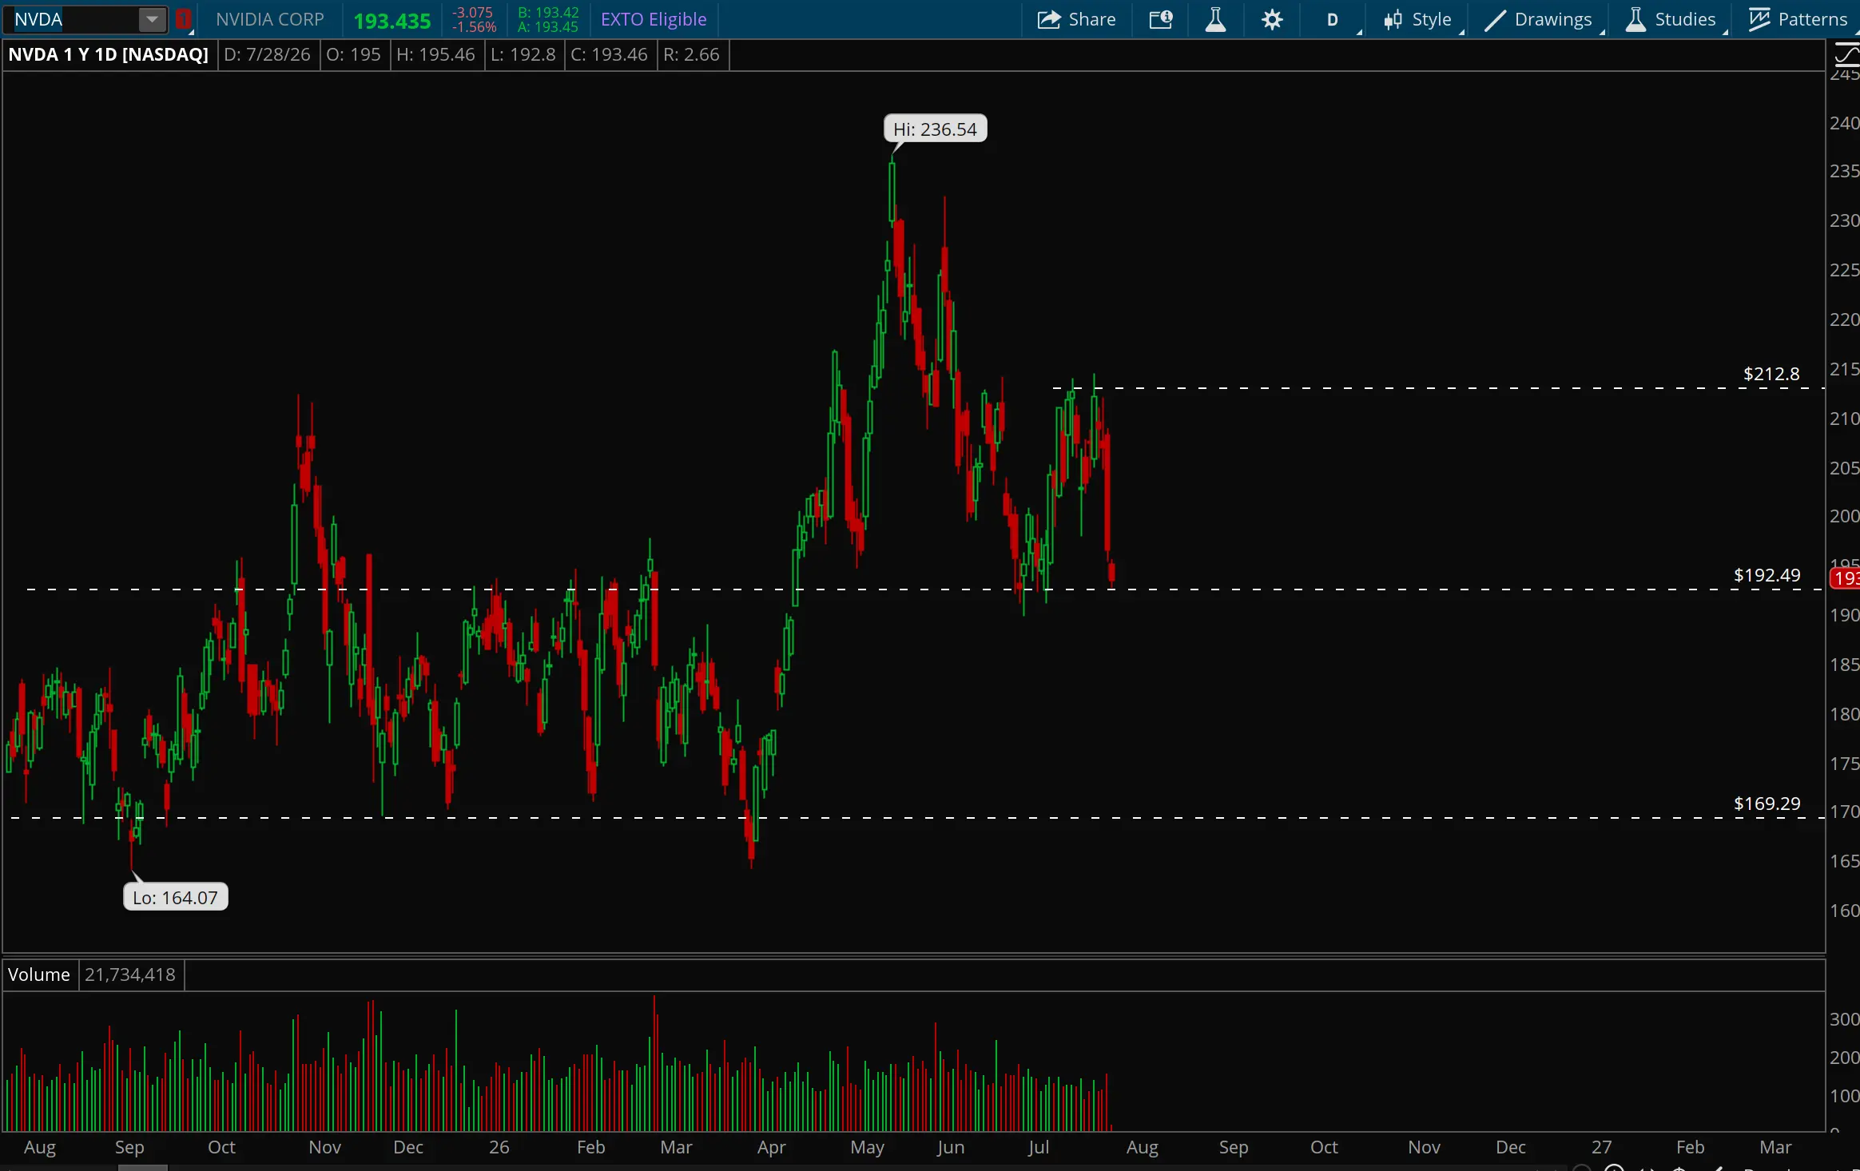The image size is (1860, 1171).
Task: Click the 185 price axis label
Action: (x=1844, y=665)
